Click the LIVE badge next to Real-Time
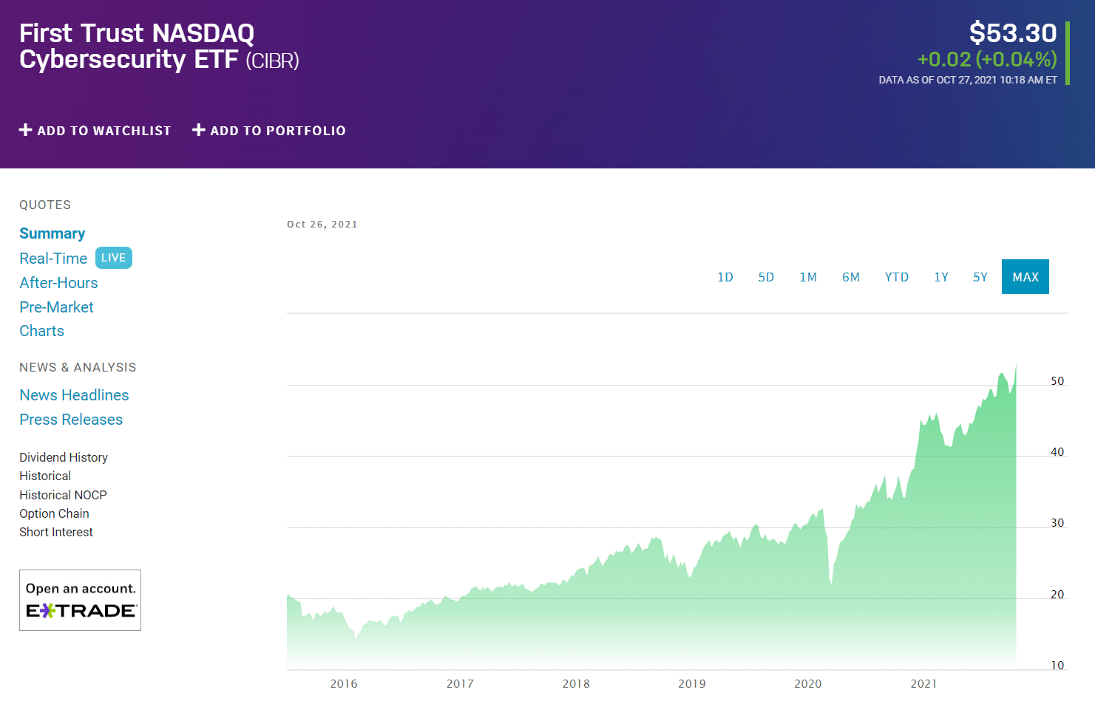The width and height of the screenshot is (1095, 718). tap(114, 258)
